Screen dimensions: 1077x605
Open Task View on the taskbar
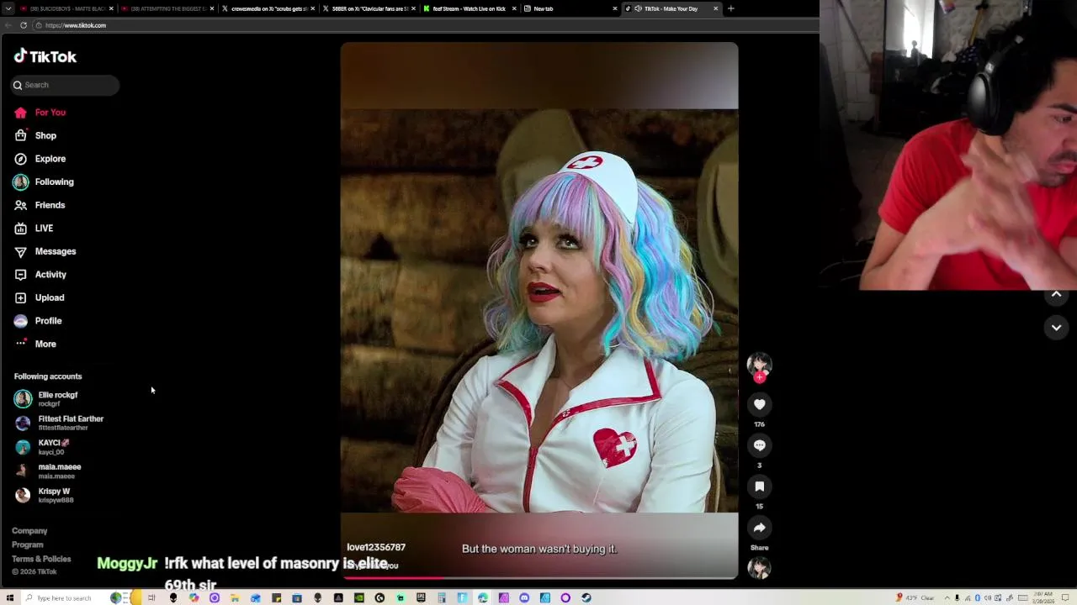tap(152, 598)
